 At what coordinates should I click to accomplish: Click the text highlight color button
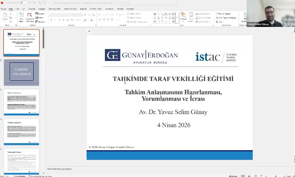[x=85, y=20]
